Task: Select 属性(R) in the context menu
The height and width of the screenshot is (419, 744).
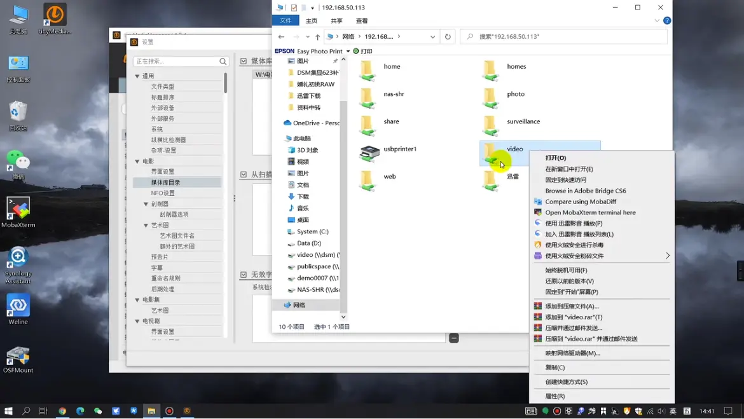Action: 555,396
